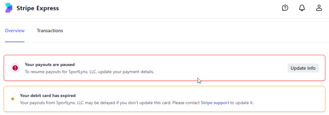Viewport: 329px width, 115px height.
Task: Click the purple underline beneath Overview
Action: (x=15, y=42)
